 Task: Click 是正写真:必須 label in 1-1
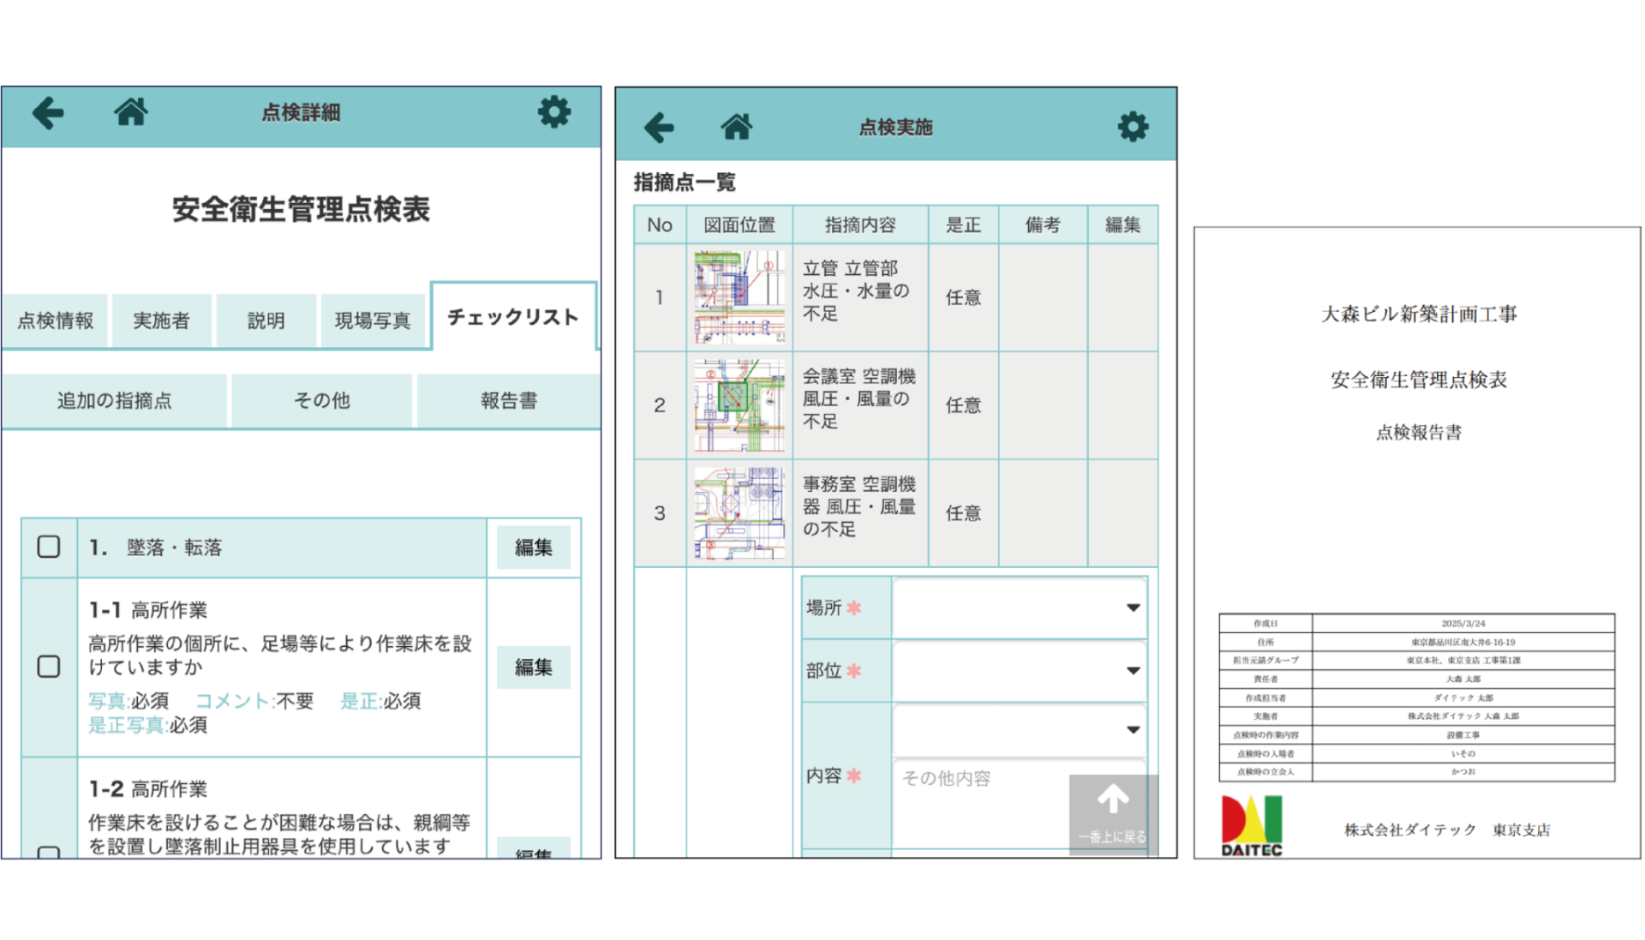click(x=147, y=725)
